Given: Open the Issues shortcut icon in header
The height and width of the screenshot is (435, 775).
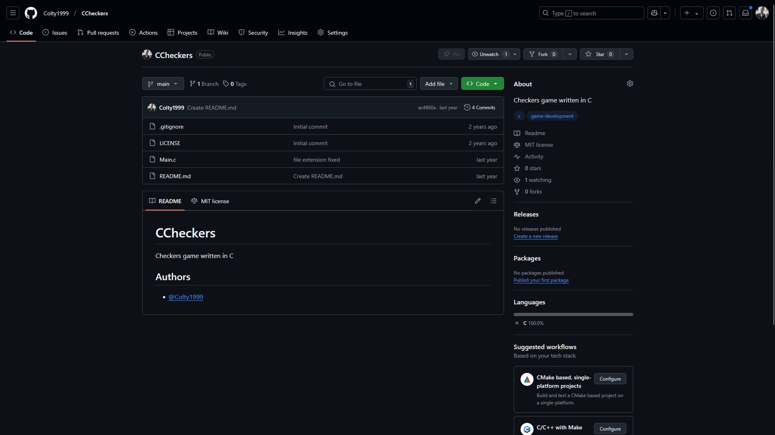Looking at the screenshot, I should [x=713, y=13].
